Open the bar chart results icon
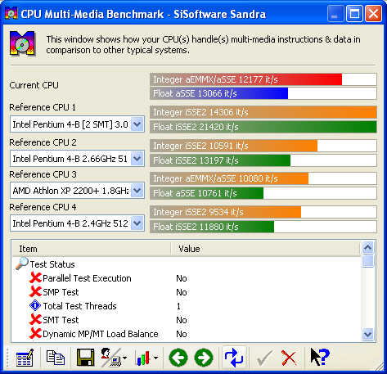The width and height of the screenshot is (387, 374). [143, 358]
